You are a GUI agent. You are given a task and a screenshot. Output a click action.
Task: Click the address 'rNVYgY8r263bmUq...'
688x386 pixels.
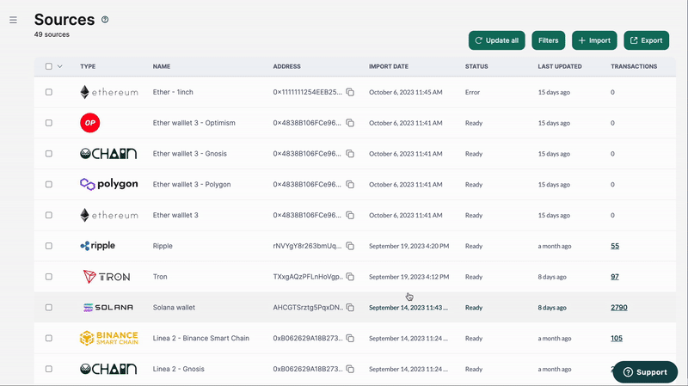[x=307, y=246]
